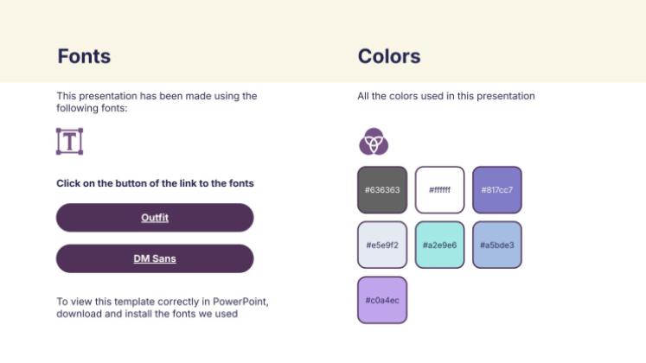646x363 pixels.
Task: Select the white #ffffff swatch
Action: coord(439,189)
